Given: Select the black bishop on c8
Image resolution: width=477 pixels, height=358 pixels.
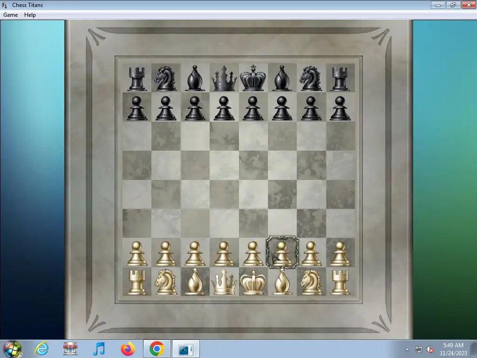Looking at the screenshot, I should point(195,78).
